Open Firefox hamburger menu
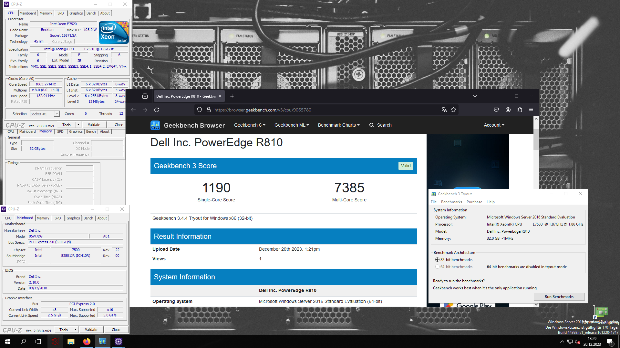620x348 pixels. (x=531, y=110)
